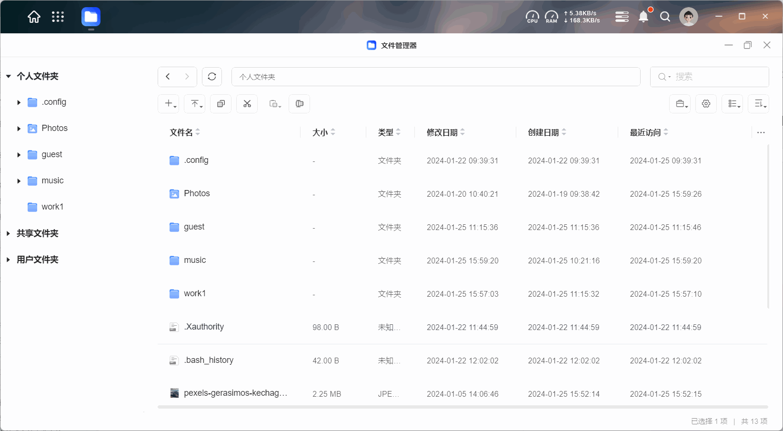Click the 共 13 项 status text
Viewport: 783px width, 431px height.
(754, 421)
